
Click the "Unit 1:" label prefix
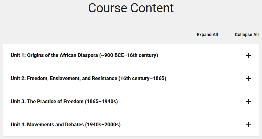tap(18, 55)
